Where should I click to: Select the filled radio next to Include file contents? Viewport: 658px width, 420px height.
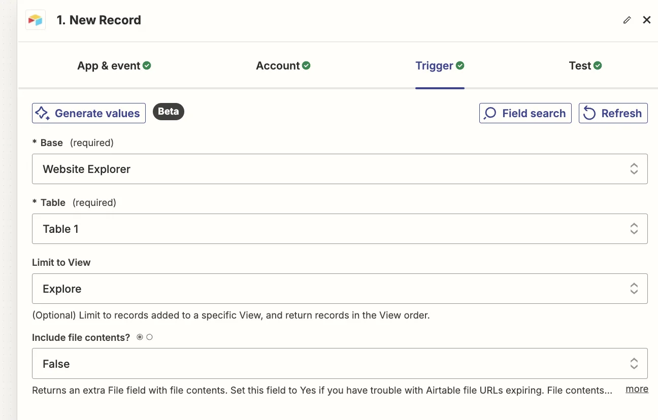(x=140, y=337)
